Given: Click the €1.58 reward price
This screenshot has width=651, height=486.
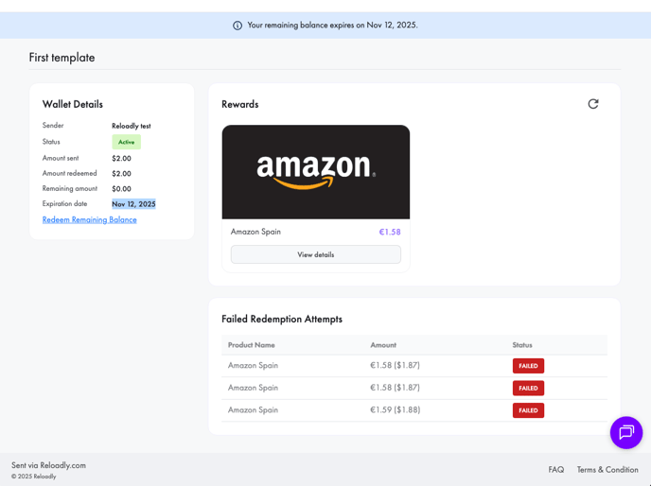Looking at the screenshot, I should click(390, 232).
